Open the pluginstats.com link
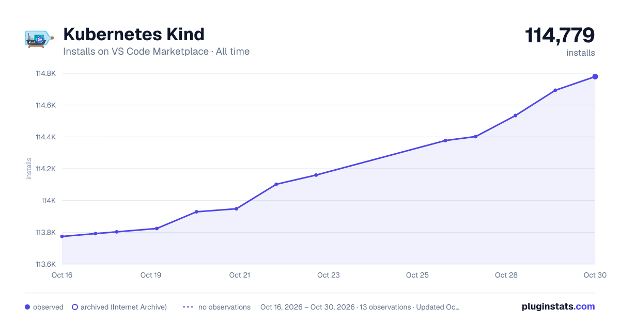 click(x=558, y=306)
